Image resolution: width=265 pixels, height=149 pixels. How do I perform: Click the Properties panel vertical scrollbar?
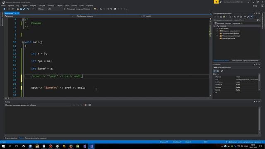click(x=259, y=82)
